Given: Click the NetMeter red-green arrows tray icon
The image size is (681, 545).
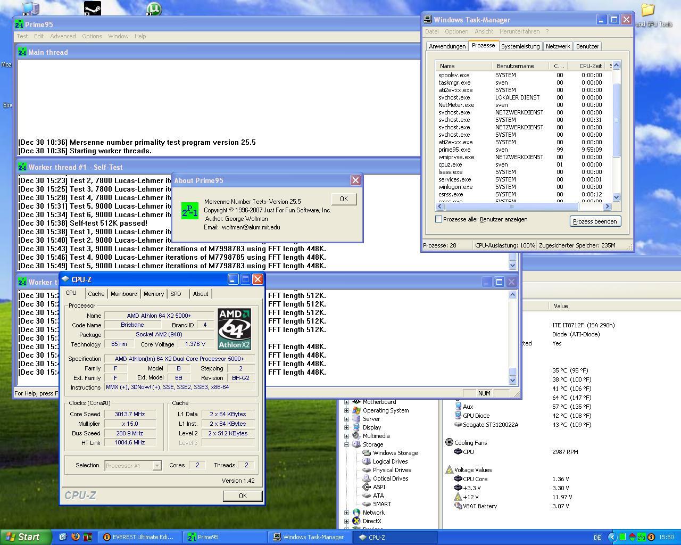Looking at the screenshot, I should 632,537.
